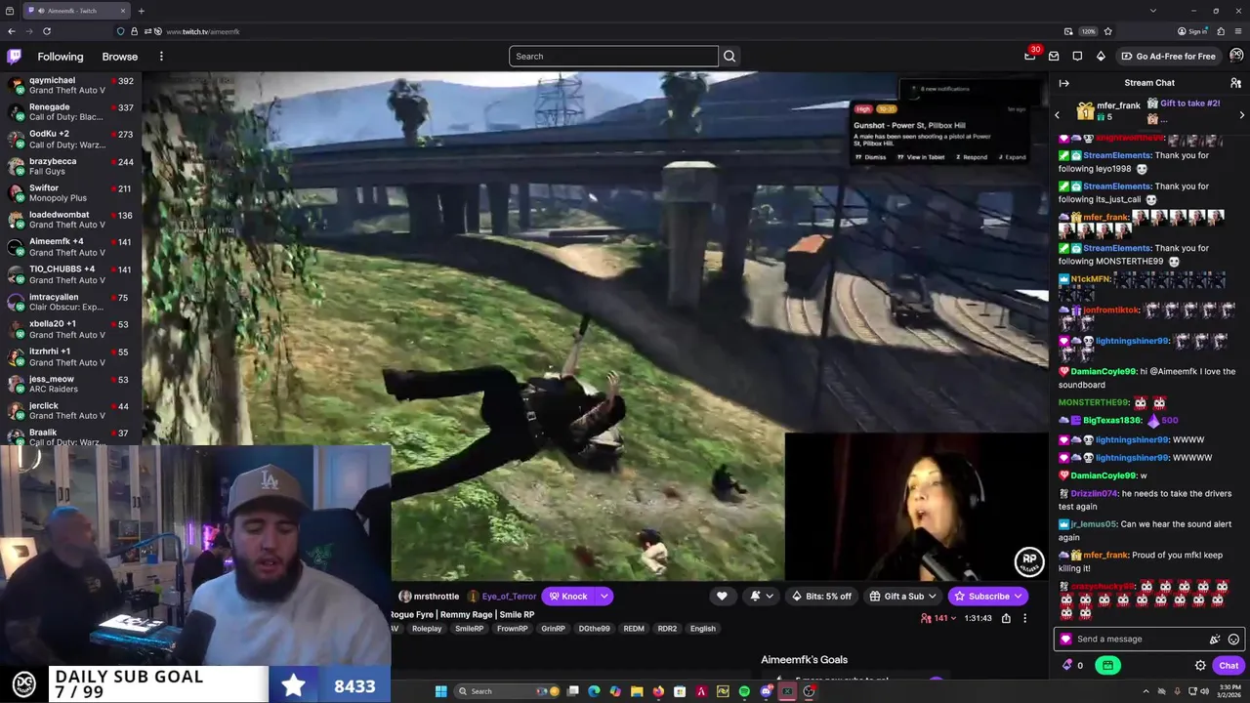Viewport: 1250px width, 703px height.
Task: Open the Windows Start button
Action: coord(440,691)
